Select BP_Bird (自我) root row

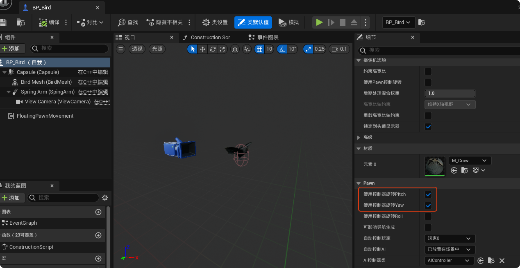pyautogui.click(x=55, y=63)
